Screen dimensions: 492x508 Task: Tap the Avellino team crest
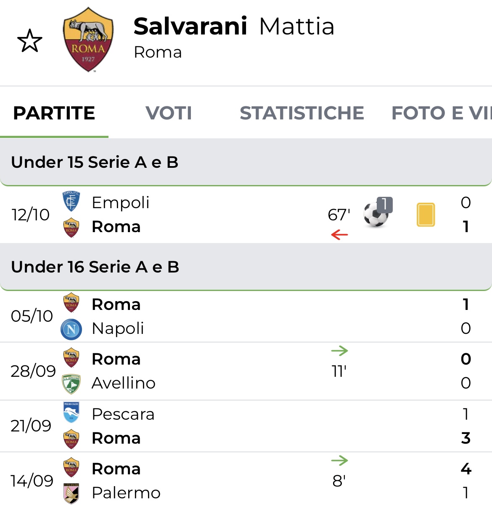coord(71,384)
